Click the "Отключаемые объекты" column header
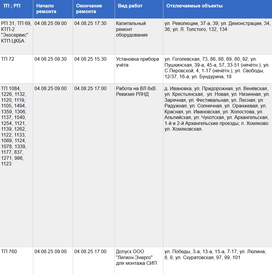Viewport: 272px width, 274px height. 194,6
